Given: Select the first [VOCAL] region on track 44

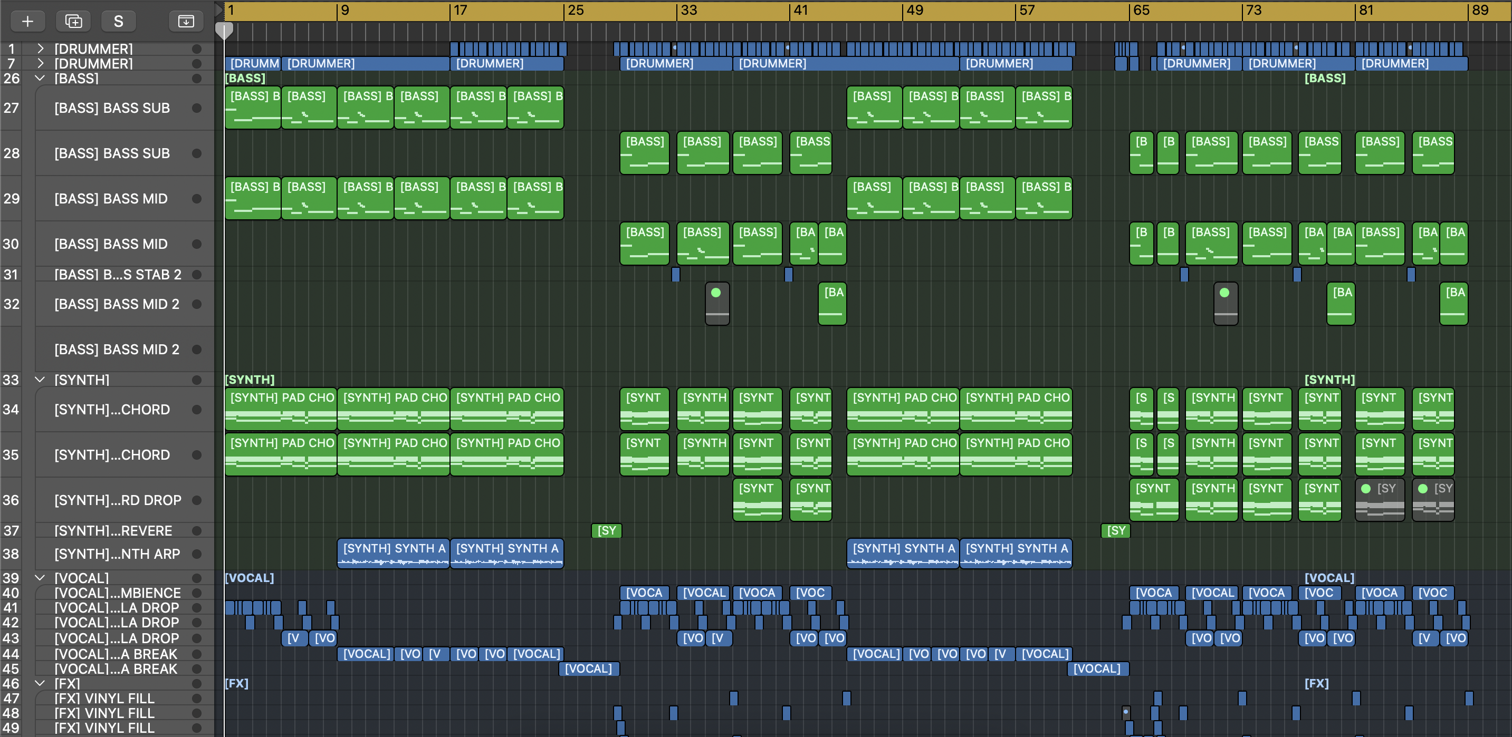Looking at the screenshot, I should click(365, 654).
